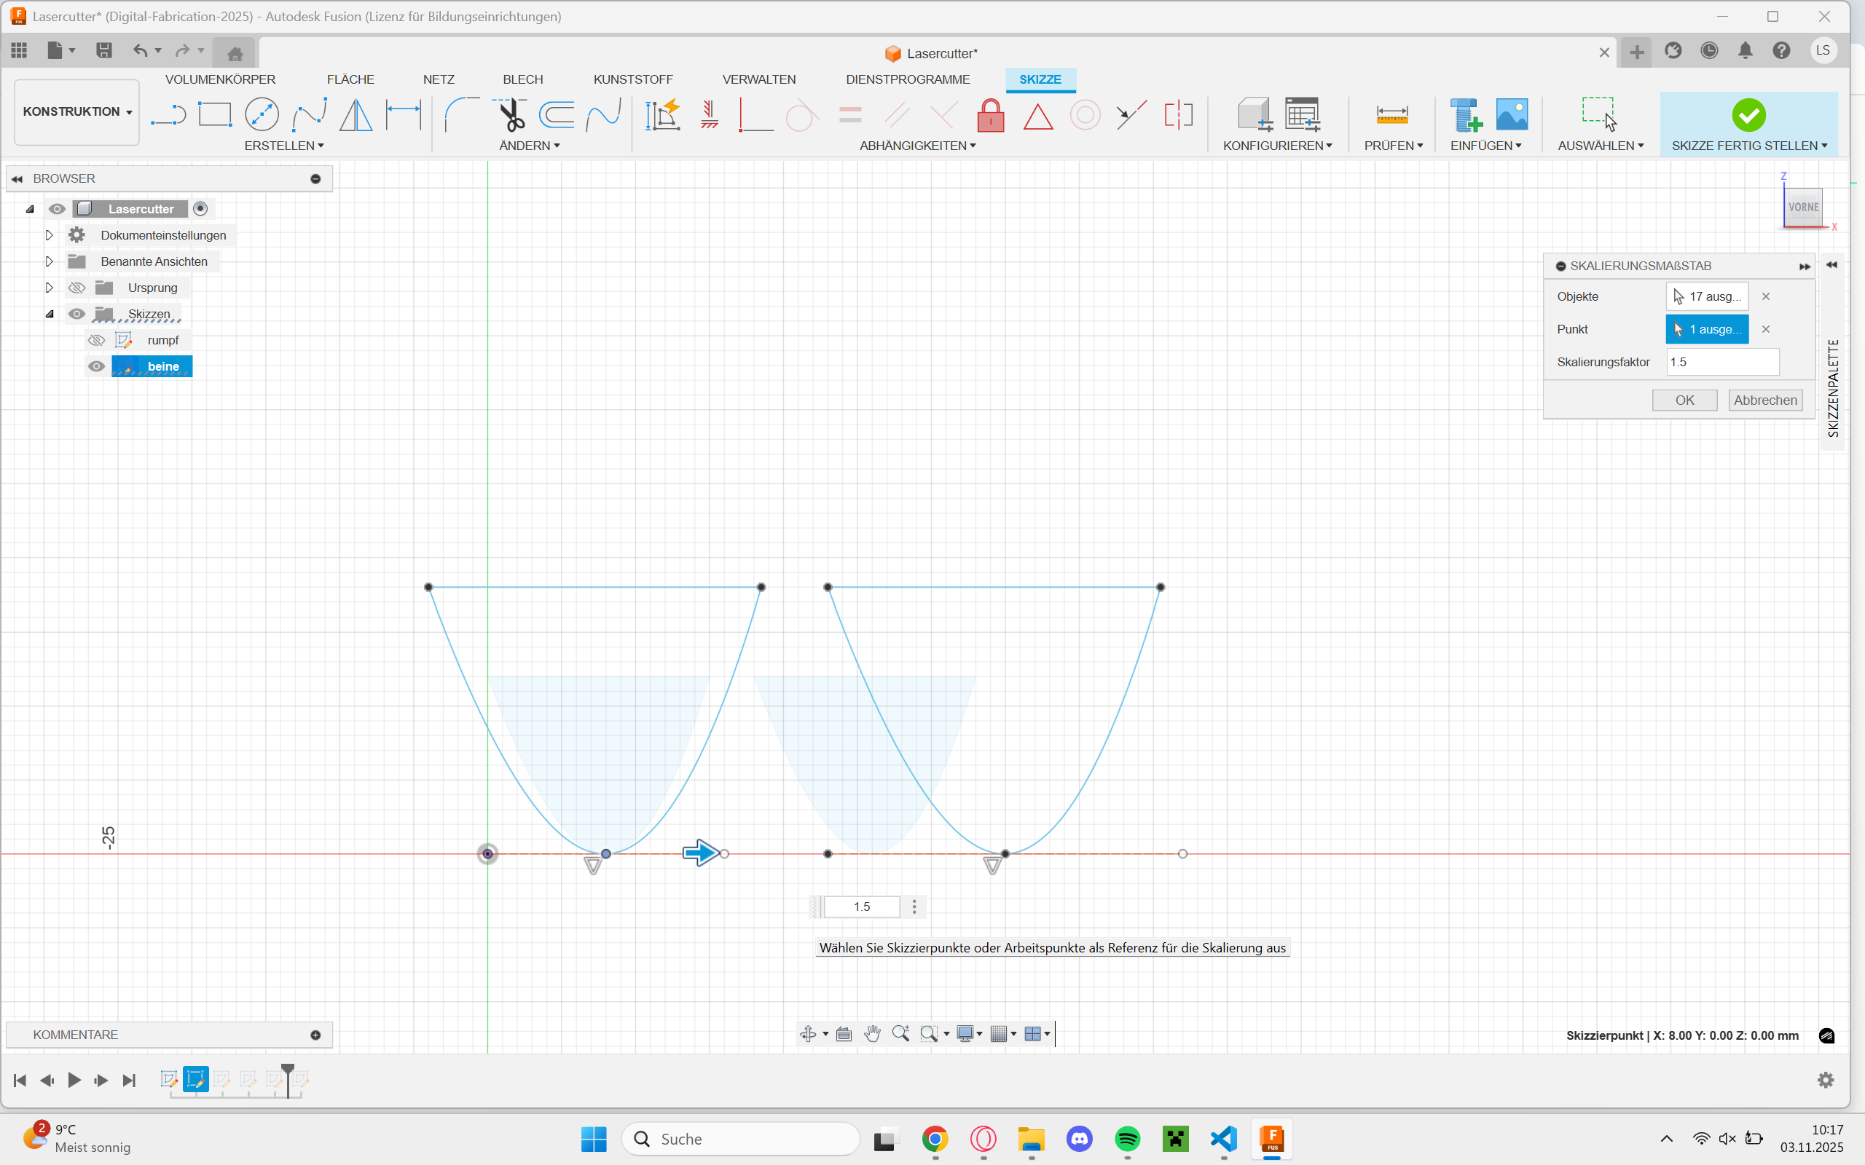
Task: Hide the beine sketch with eye icon
Action: coord(96,366)
